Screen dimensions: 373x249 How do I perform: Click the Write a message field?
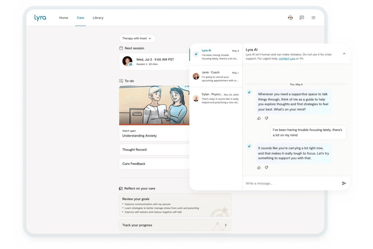(292, 183)
